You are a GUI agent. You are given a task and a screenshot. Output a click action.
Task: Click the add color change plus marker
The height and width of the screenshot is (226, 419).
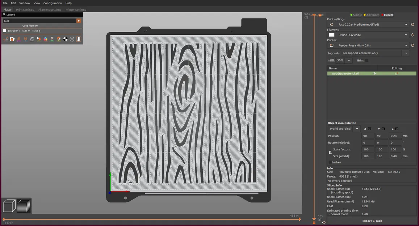click(x=320, y=15)
